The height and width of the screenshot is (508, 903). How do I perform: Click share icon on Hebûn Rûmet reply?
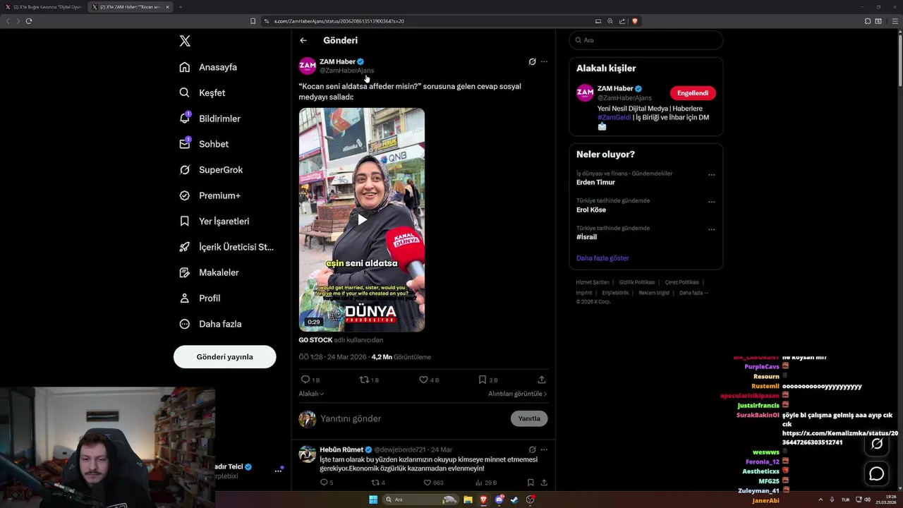point(544,483)
